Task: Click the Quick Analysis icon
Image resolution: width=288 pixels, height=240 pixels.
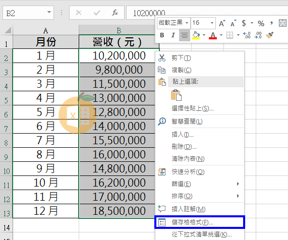Action: coord(162,172)
